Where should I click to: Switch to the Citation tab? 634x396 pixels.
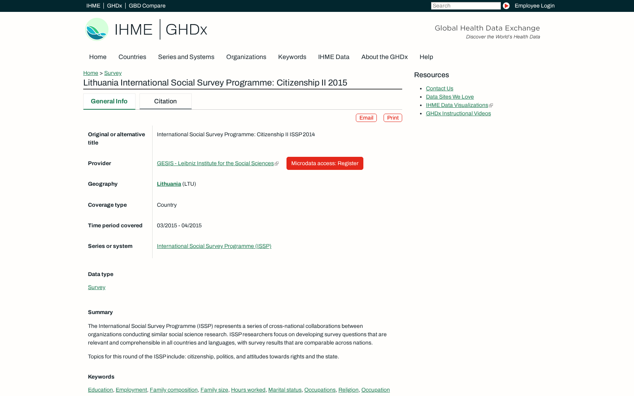point(166,101)
